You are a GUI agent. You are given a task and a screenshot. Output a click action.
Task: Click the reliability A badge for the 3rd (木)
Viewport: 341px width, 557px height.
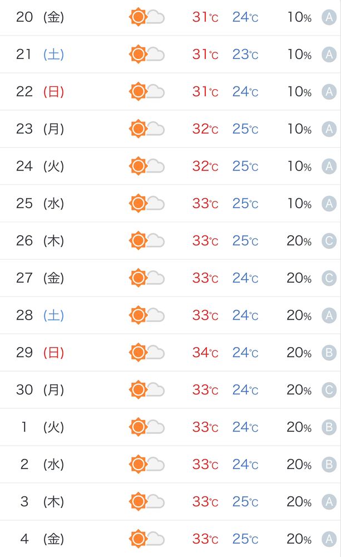[329, 502]
